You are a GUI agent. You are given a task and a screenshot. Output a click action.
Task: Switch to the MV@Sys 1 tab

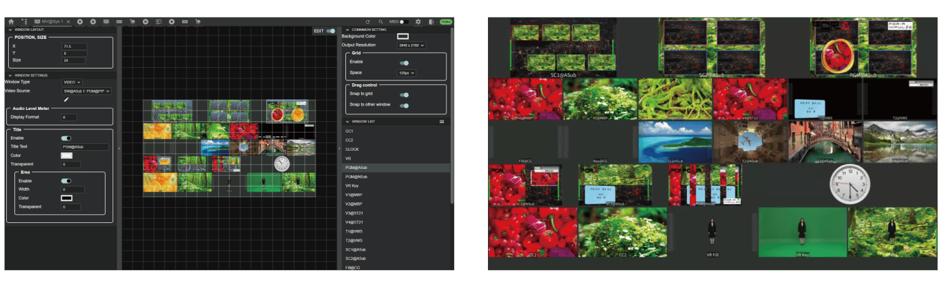click(52, 21)
